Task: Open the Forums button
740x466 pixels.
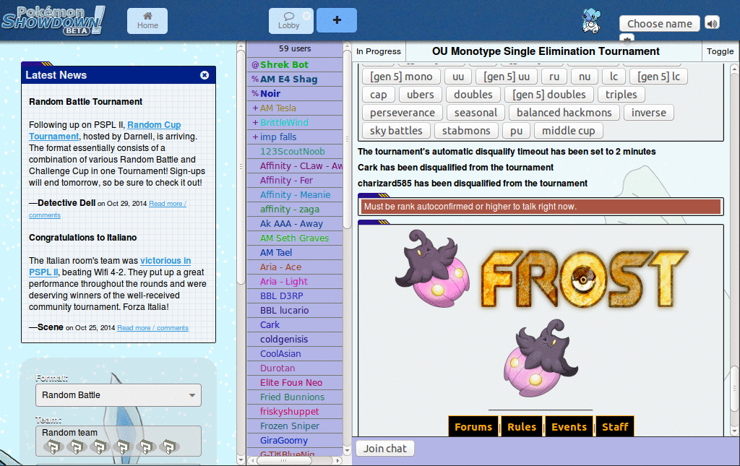Action: (473, 426)
